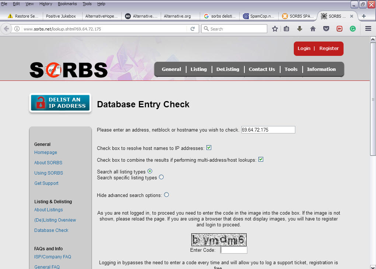Switch to the Alternative tab with BD icon
The width and height of the screenshot is (376, 269).
coord(141,16)
